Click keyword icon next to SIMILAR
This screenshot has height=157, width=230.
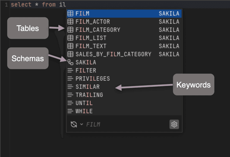click(x=70, y=87)
